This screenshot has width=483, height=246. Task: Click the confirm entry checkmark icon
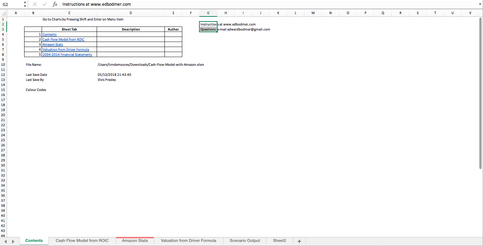45,4
